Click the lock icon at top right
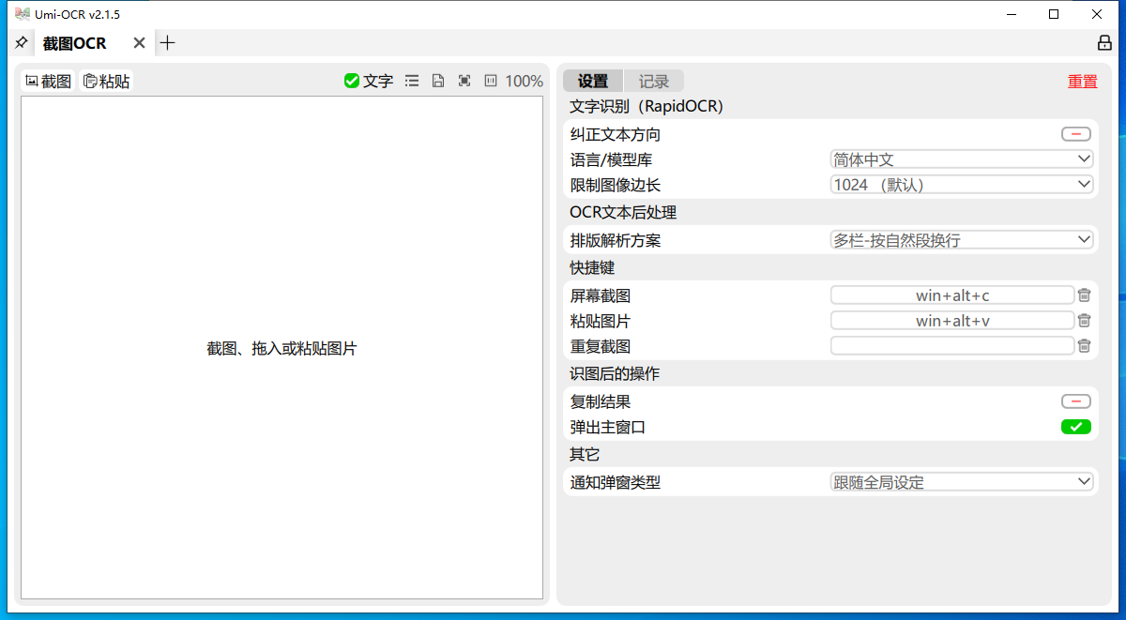 (1104, 43)
